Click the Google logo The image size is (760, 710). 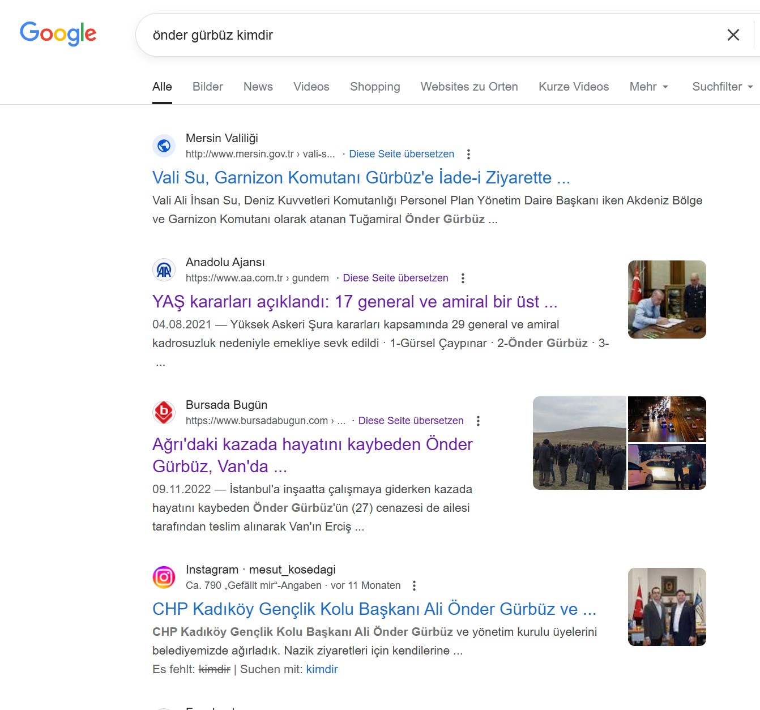coord(58,33)
